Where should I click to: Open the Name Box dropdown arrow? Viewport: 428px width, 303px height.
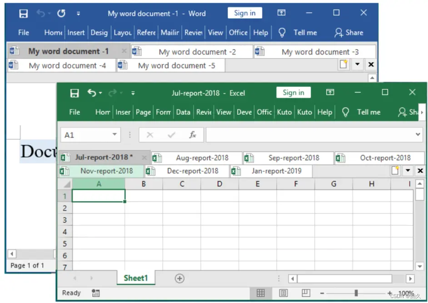tap(114, 134)
